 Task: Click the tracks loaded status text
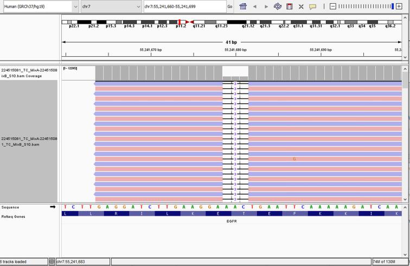click(15, 262)
